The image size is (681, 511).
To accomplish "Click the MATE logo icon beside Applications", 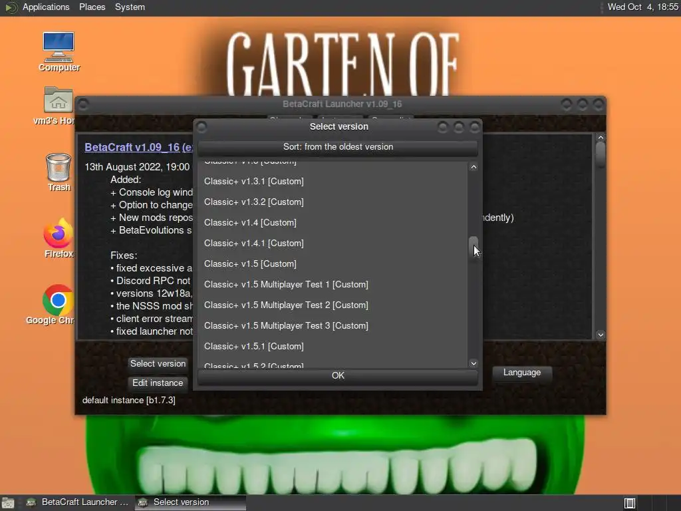I will coord(10,7).
